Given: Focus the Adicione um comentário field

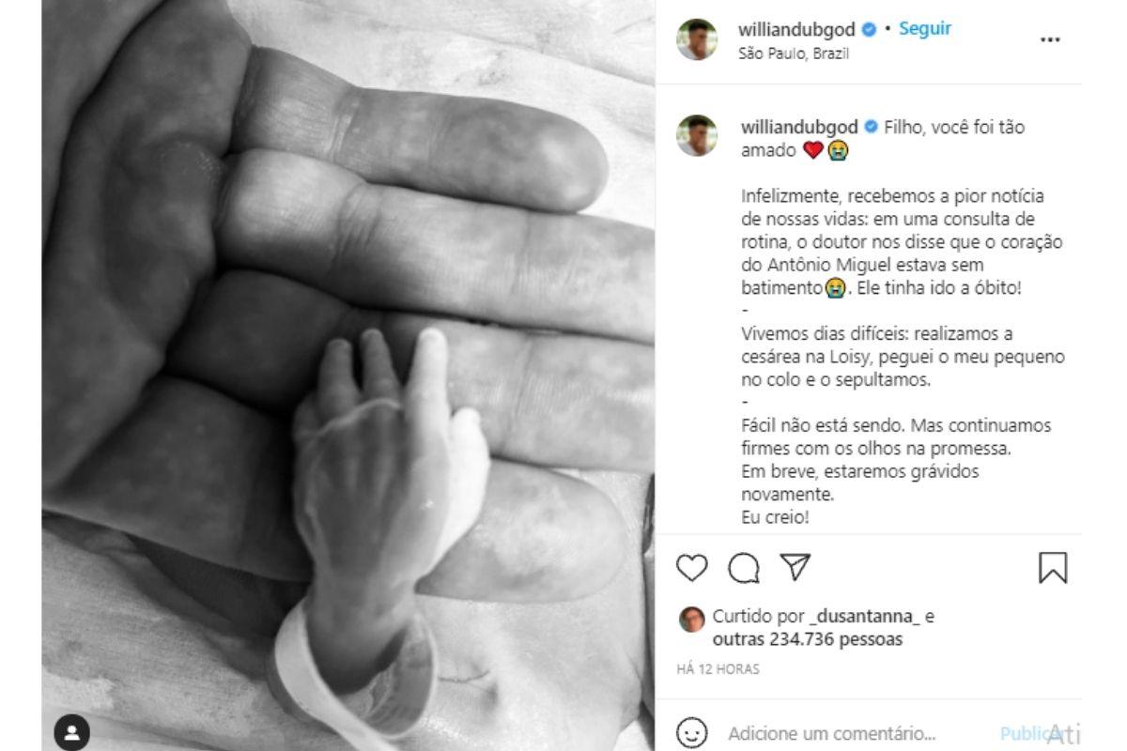Looking at the screenshot, I should click(x=831, y=733).
